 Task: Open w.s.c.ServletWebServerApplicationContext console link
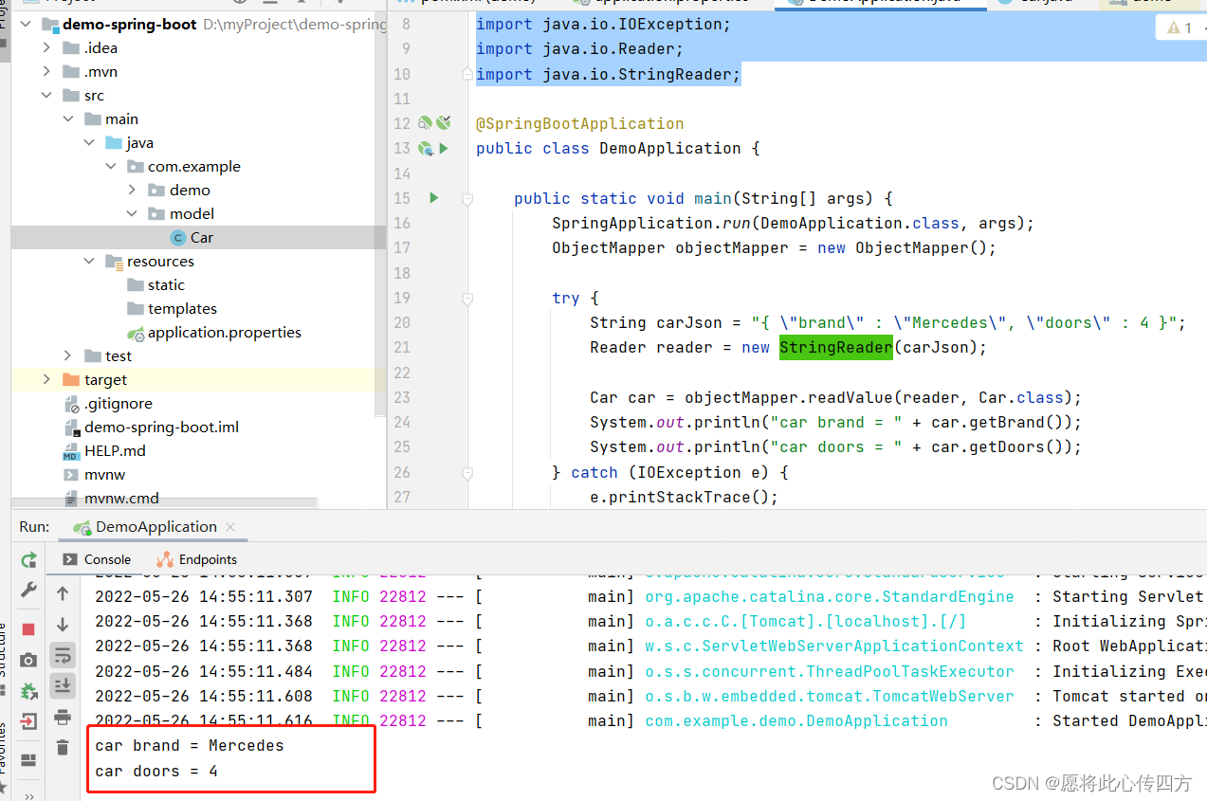[834, 646]
